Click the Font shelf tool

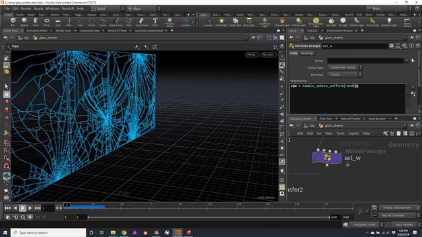tap(155, 22)
